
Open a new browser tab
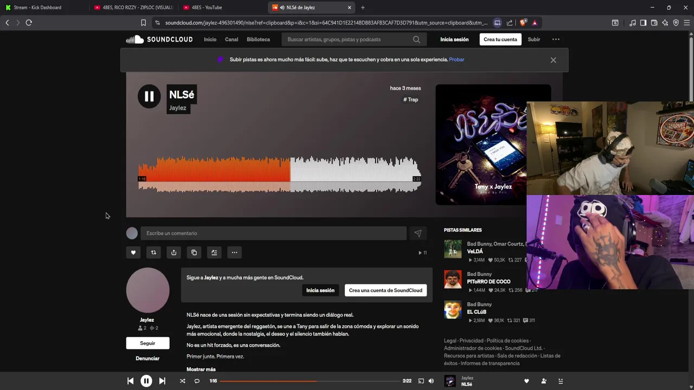click(x=363, y=8)
